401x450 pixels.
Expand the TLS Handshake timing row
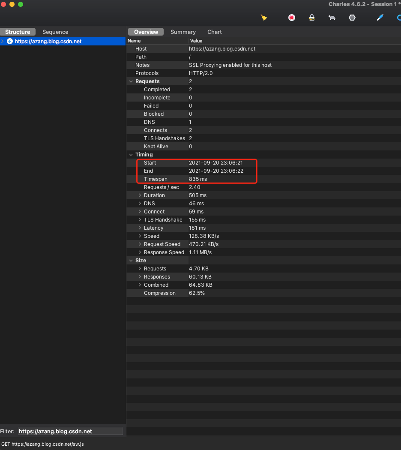coord(140,219)
